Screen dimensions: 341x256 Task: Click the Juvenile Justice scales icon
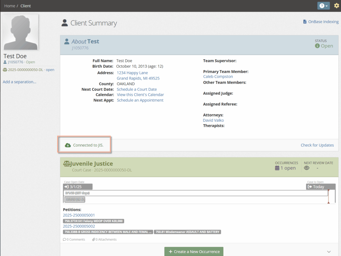point(67,164)
